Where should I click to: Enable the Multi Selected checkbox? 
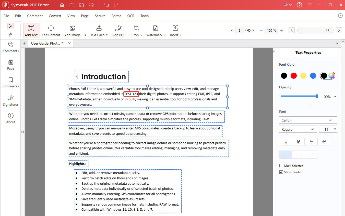coord(281,166)
